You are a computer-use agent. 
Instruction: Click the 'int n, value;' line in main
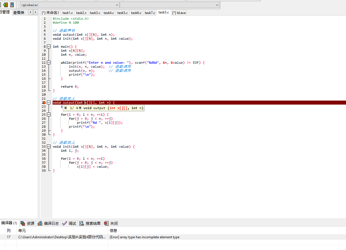(74, 55)
